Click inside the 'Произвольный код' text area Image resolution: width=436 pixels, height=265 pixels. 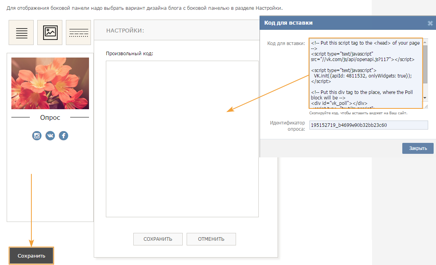pos(182,139)
